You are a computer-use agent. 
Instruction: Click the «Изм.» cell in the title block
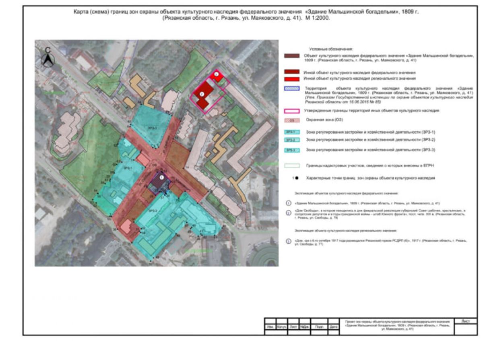(x=270, y=327)
